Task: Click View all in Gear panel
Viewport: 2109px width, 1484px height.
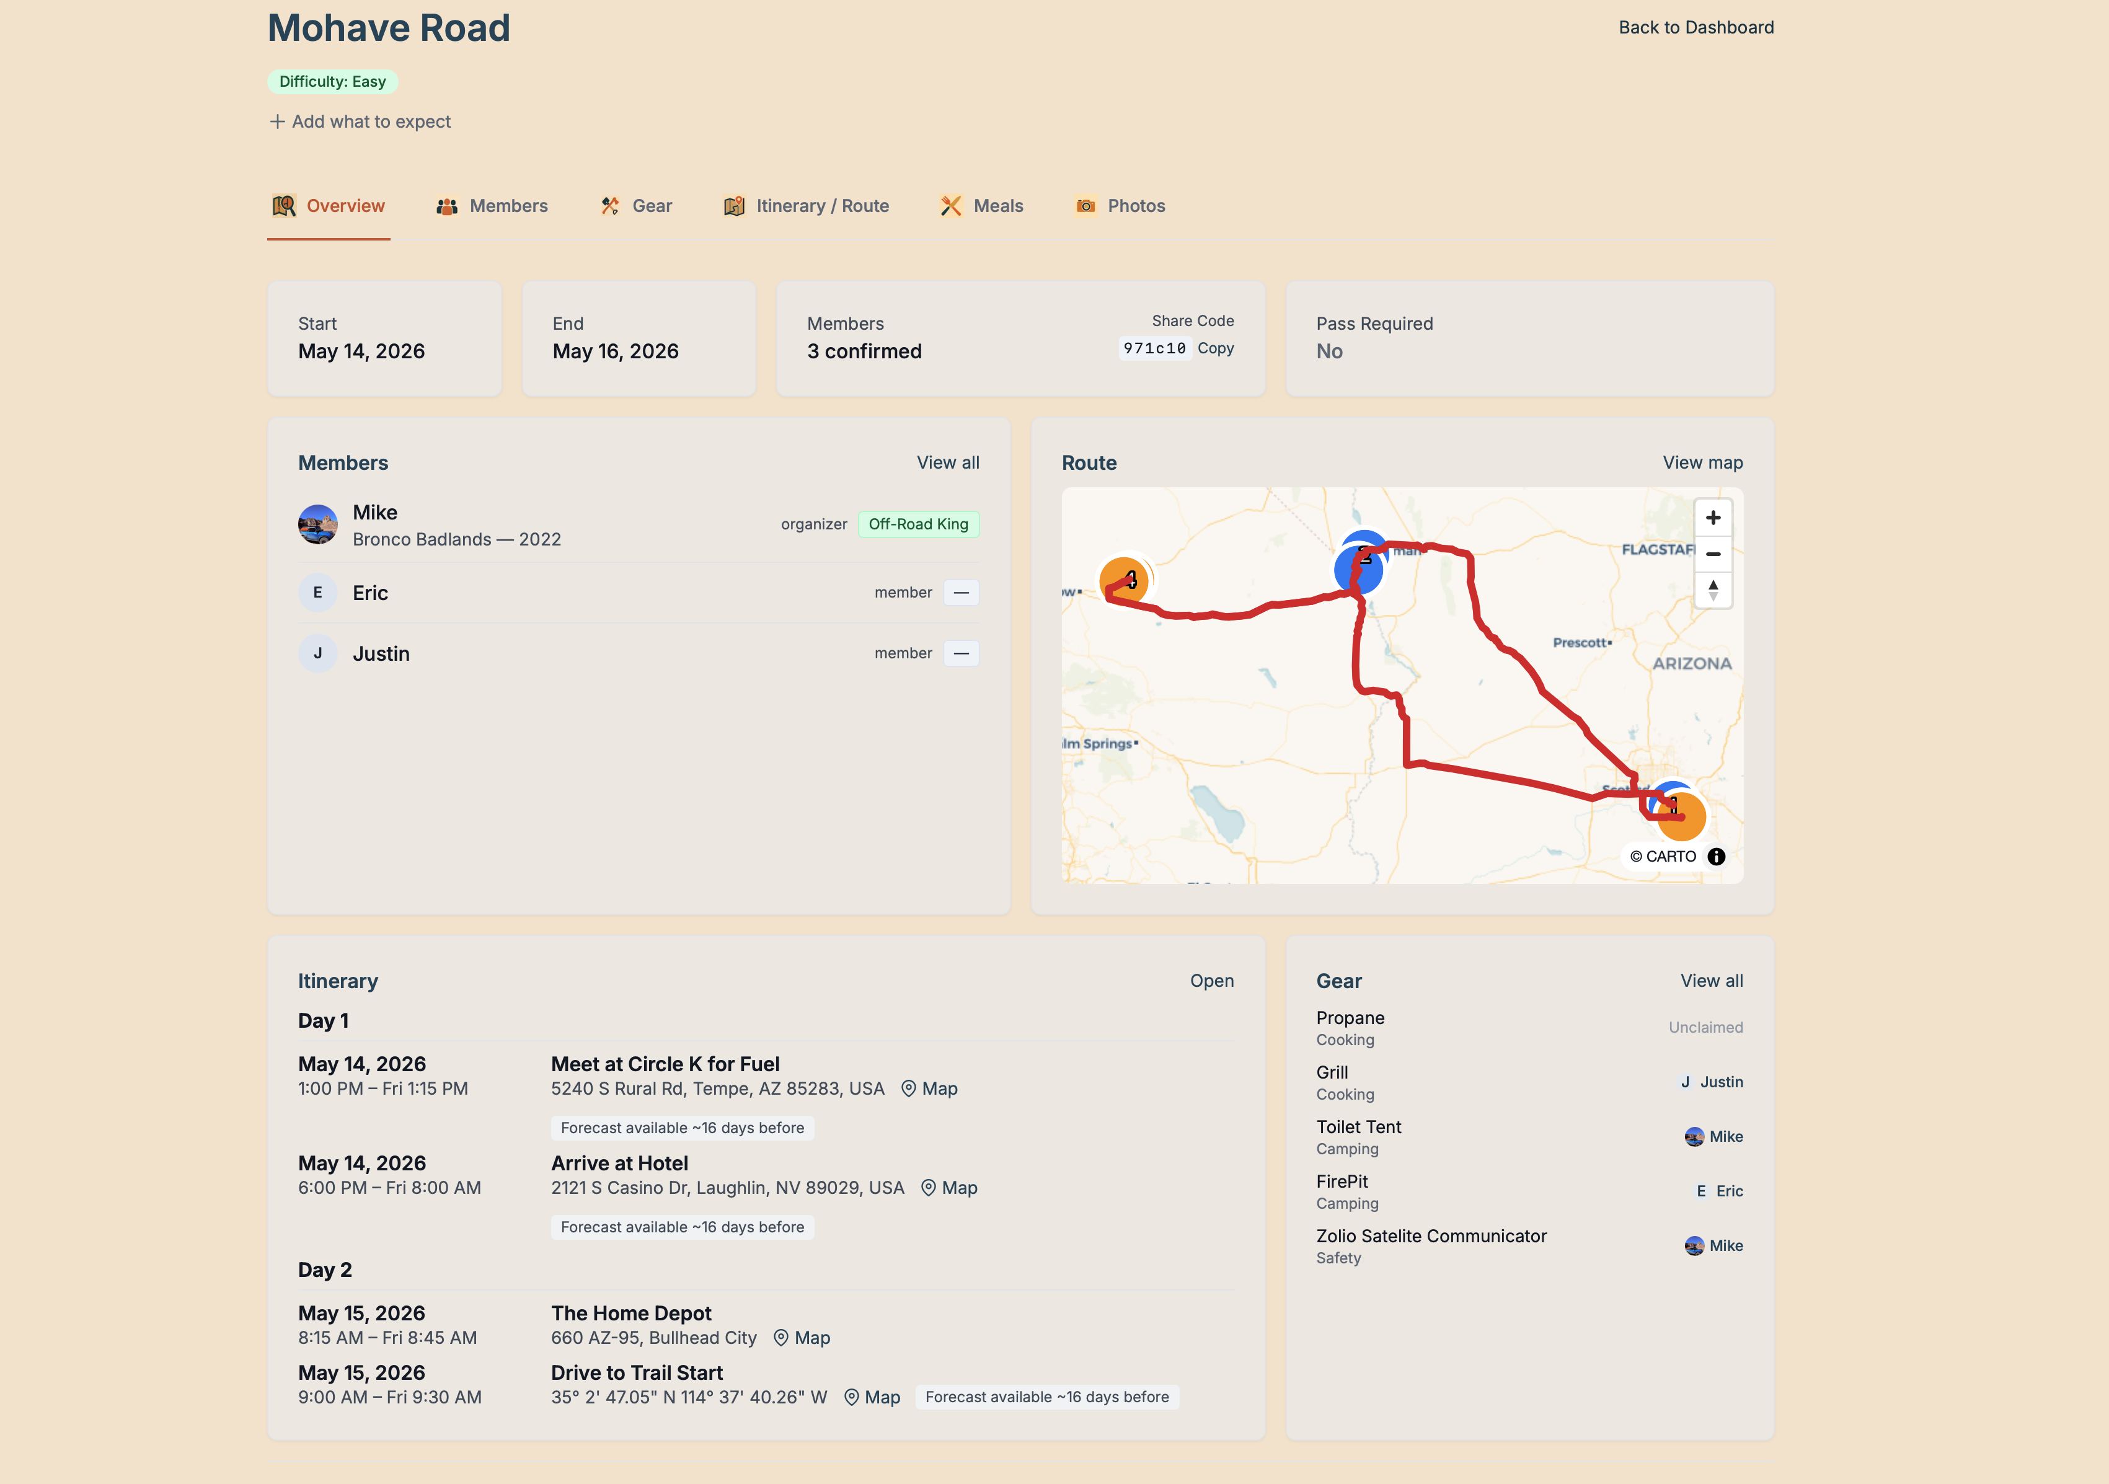Action: 1711,981
